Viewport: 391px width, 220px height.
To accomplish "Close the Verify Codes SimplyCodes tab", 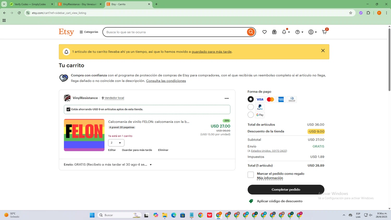I will tap(52, 4).
